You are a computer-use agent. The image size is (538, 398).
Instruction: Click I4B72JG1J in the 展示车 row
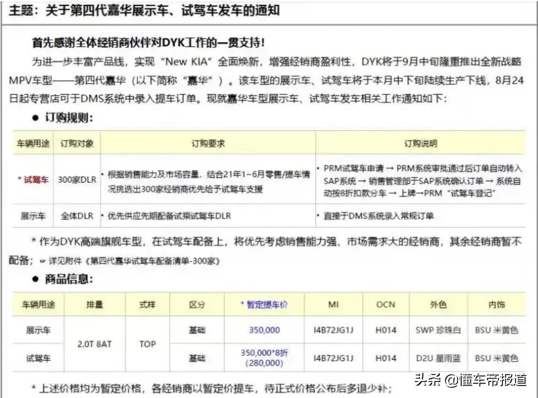333,330
